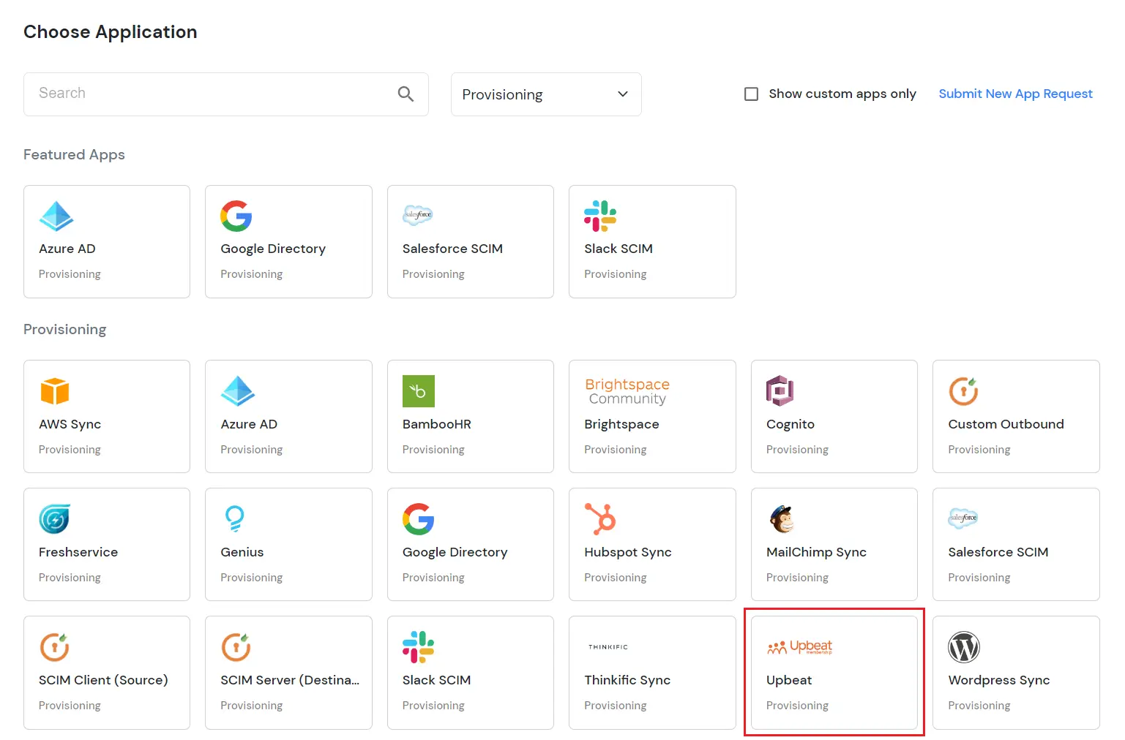1125x740 pixels.
Task: Click the SCIM Client (Source) title
Action: 103,680
